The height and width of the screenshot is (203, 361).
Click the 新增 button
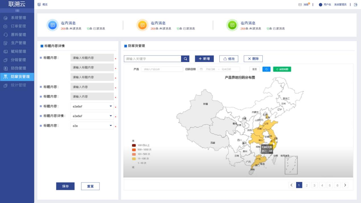click(204, 59)
